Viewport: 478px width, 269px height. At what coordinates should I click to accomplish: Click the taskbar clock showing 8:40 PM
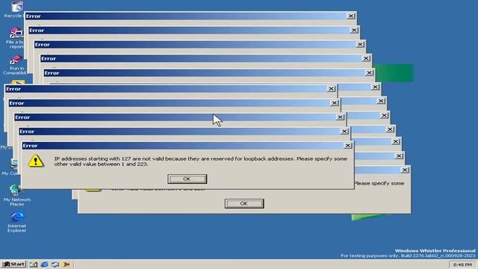462,265
